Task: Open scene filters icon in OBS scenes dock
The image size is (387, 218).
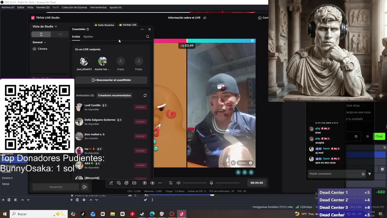Action: 16,200
